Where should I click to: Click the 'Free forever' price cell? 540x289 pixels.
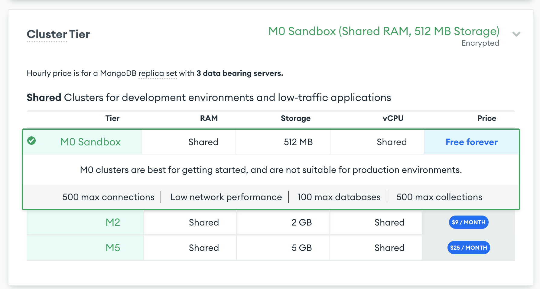[472, 142]
